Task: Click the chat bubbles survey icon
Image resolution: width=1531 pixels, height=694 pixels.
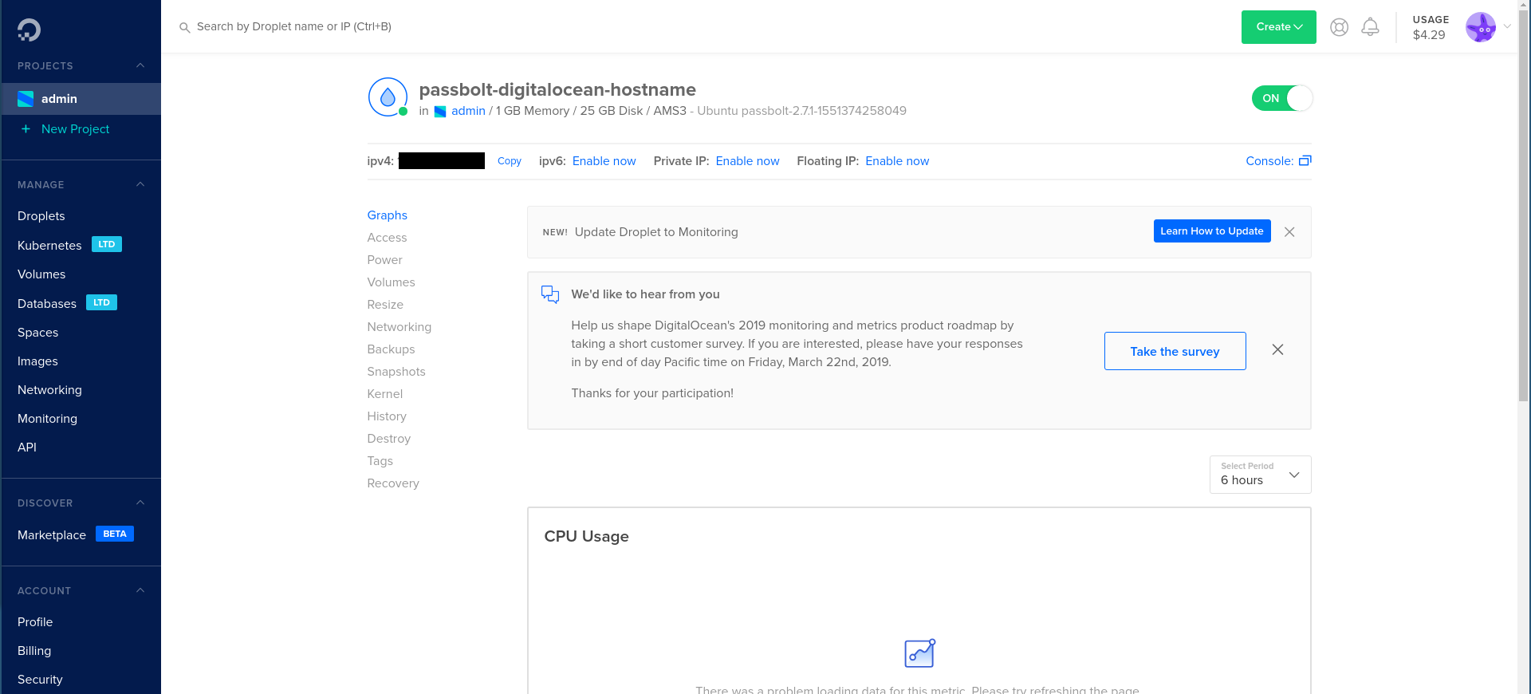Action: pyautogui.click(x=550, y=294)
